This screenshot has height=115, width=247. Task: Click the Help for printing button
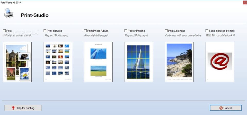[23, 108]
